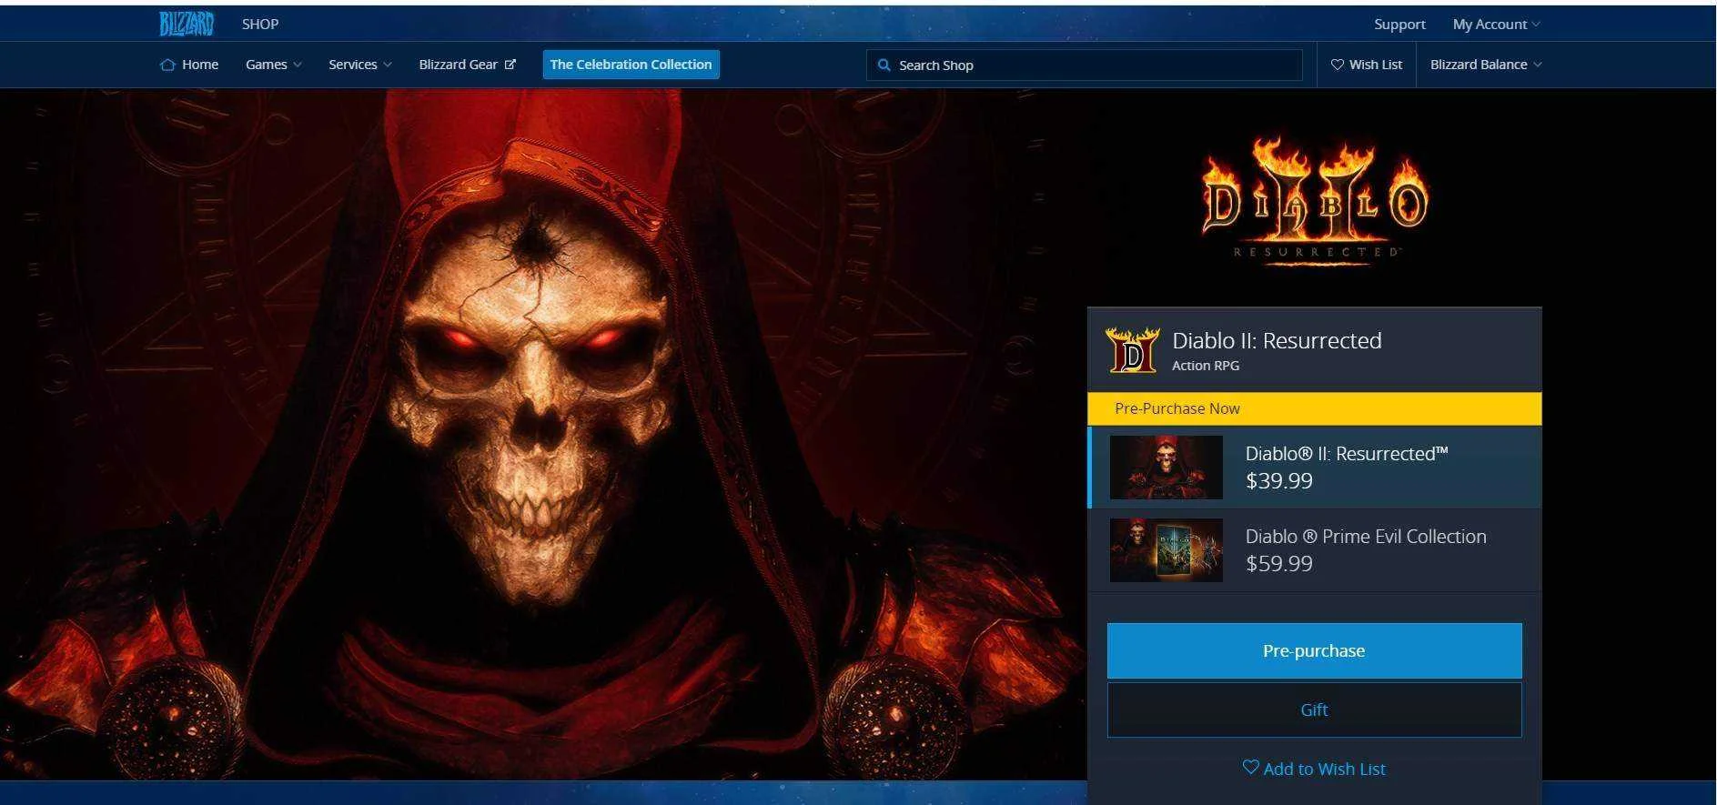Click the Diablo II: Resurrected game icon
Screen dimensions: 1717x805
pos(1133,350)
